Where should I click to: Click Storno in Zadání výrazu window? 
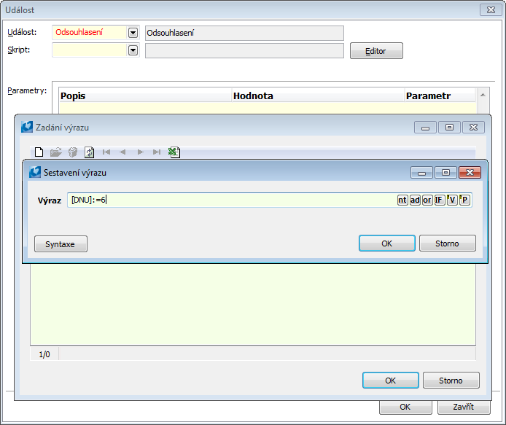(x=451, y=381)
